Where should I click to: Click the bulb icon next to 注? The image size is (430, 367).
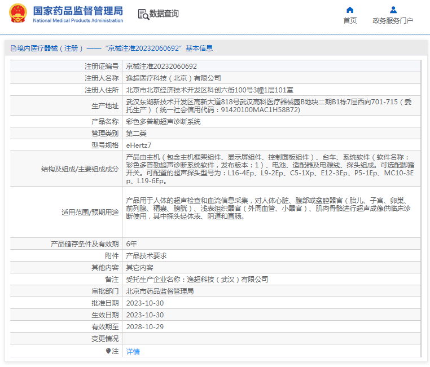[x=108, y=351]
